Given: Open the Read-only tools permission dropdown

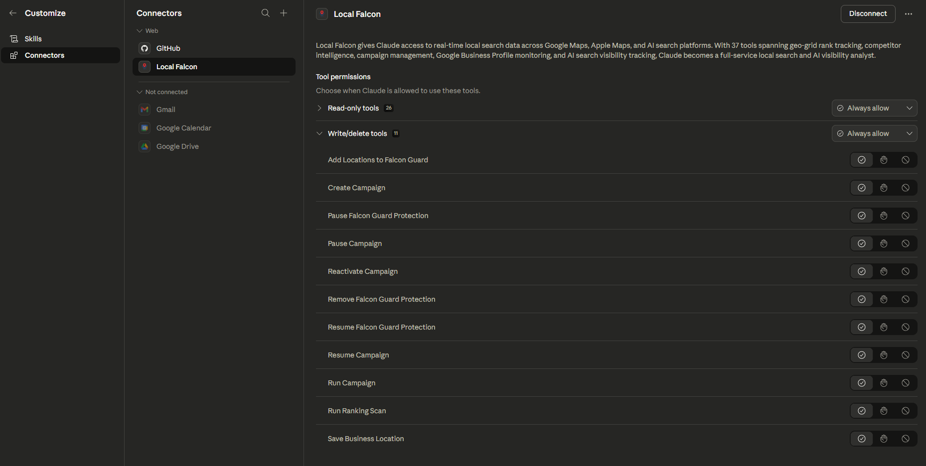Looking at the screenshot, I should coord(874,108).
